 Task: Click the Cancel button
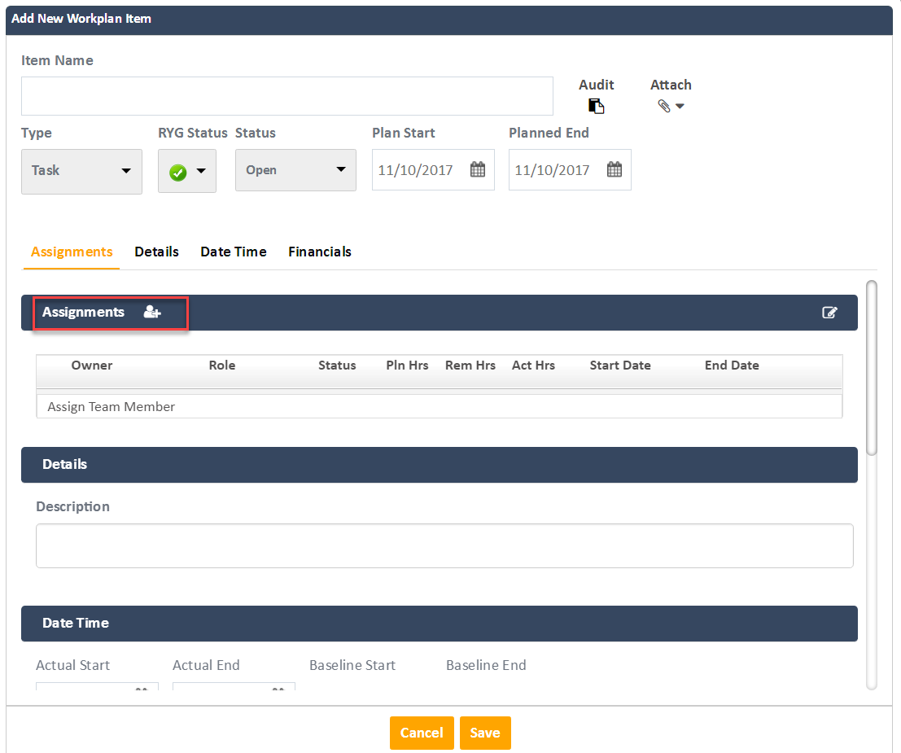(422, 733)
